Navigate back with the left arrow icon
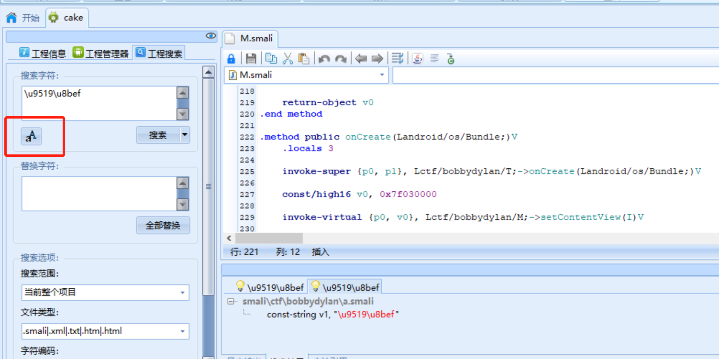This screenshot has width=719, height=359. tap(361, 59)
